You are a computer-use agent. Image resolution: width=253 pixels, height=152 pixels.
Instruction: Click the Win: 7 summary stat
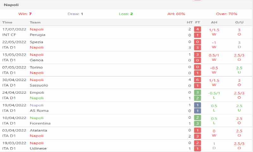(x=25, y=14)
